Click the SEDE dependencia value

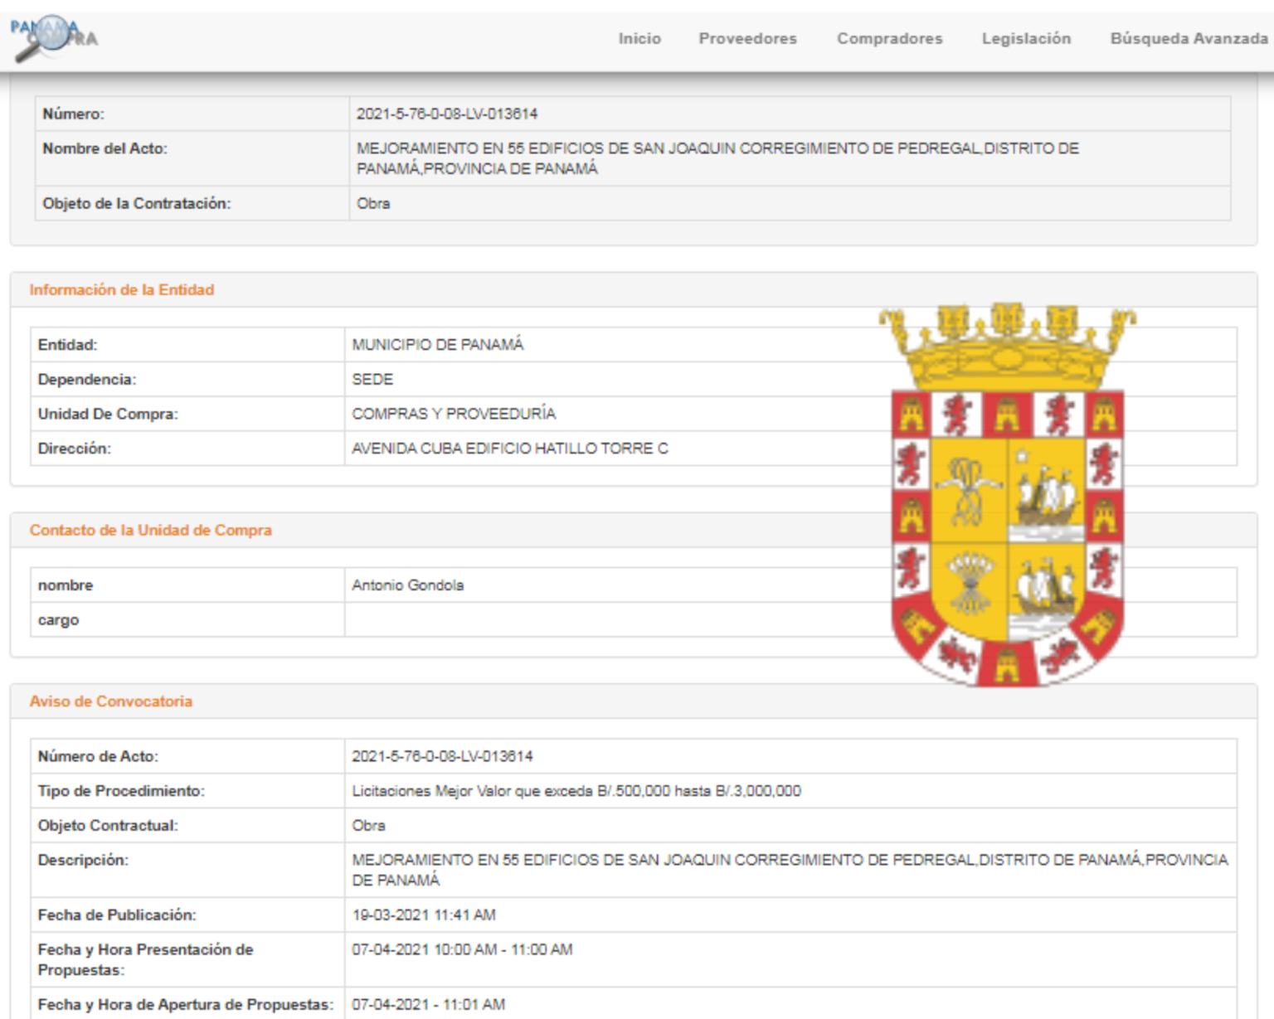pos(372,379)
